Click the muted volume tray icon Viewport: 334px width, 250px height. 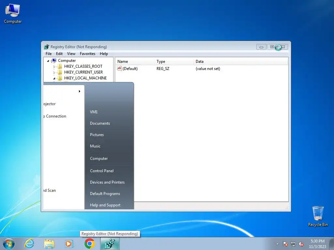pos(301,244)
